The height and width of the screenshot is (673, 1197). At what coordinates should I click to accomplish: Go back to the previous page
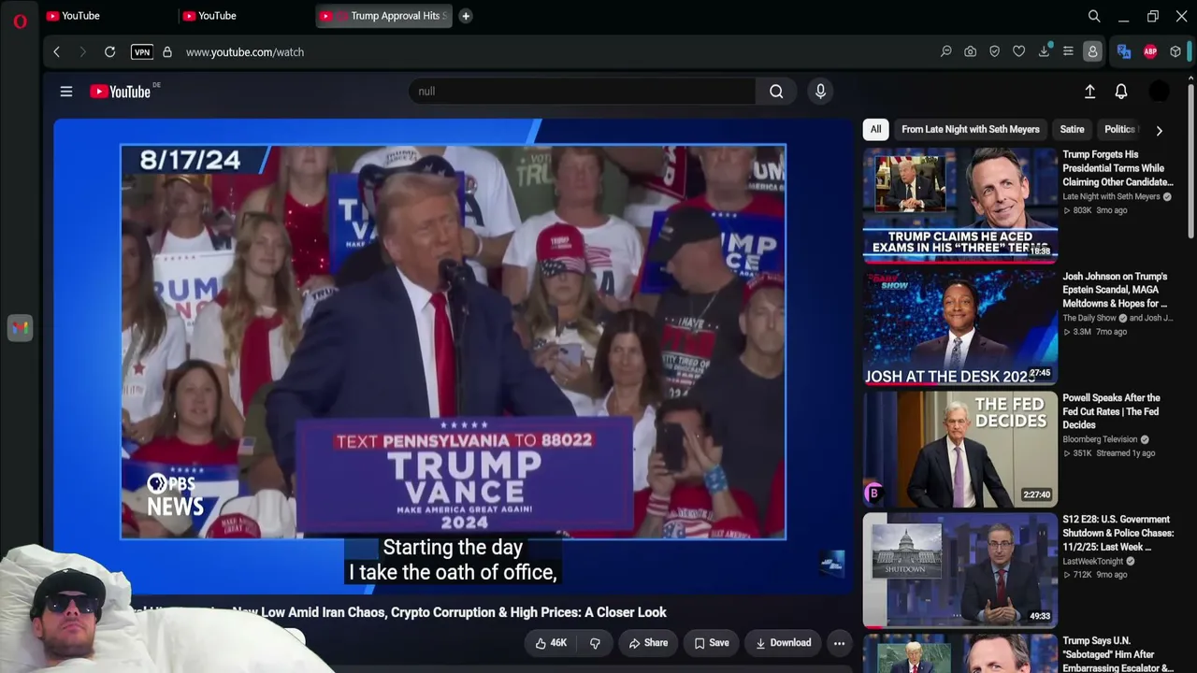pyautogui.click(x=56, y=52)
